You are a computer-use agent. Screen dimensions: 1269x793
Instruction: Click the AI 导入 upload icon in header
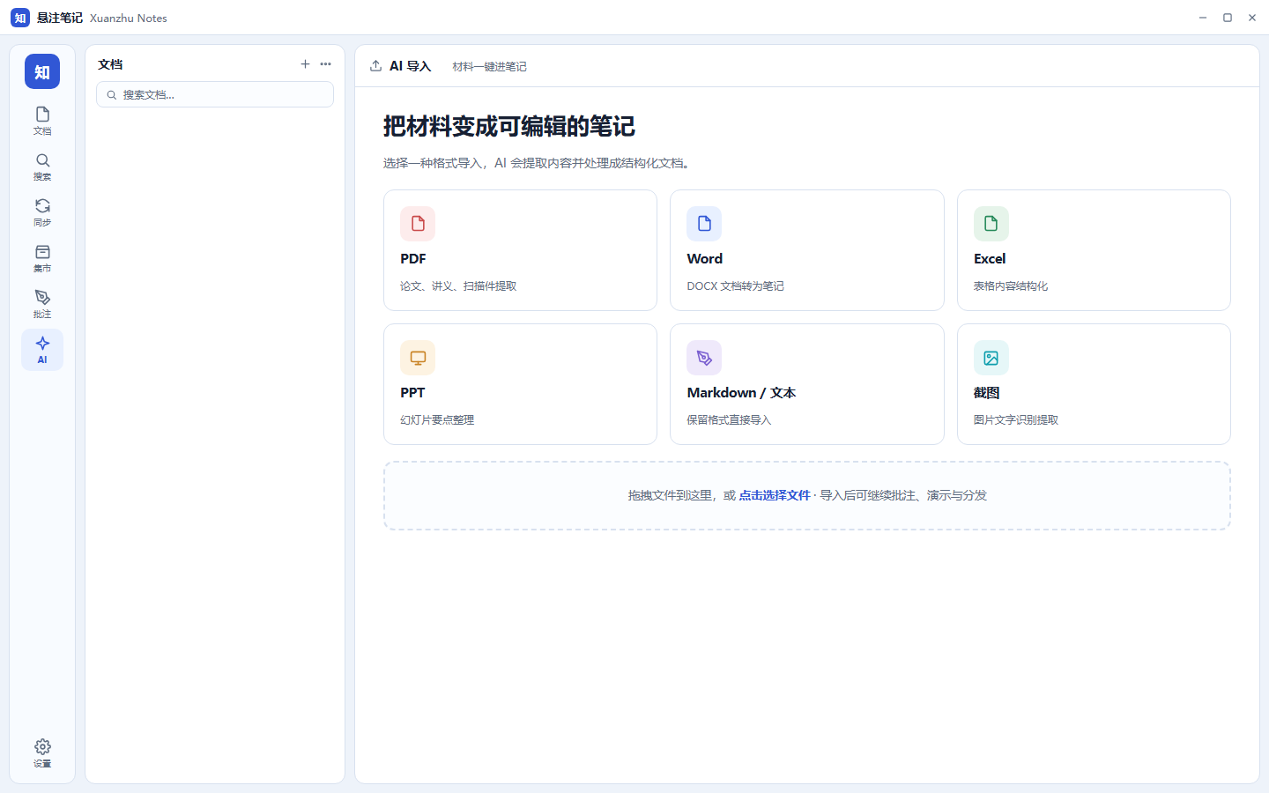click(x=375, y=66)
